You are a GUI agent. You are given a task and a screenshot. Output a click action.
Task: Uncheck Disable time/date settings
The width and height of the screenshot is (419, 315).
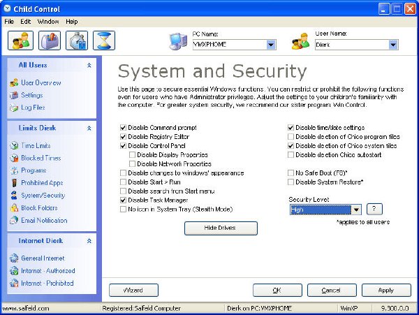coord(291,128)
